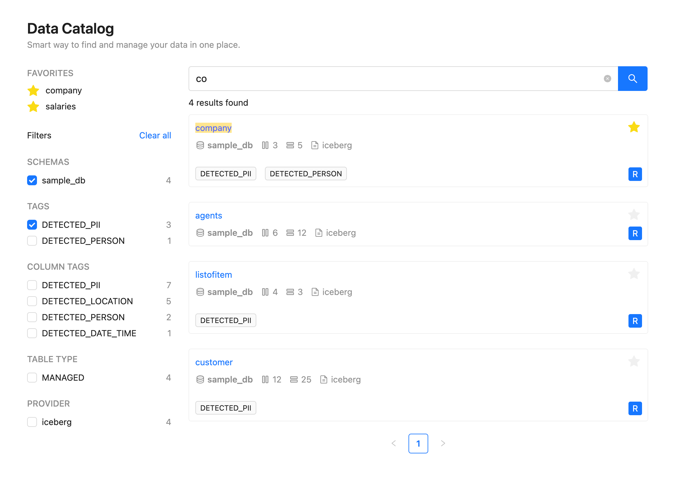Click the R badge on customer card
This screenshot has height=483, width=683.
635,408
